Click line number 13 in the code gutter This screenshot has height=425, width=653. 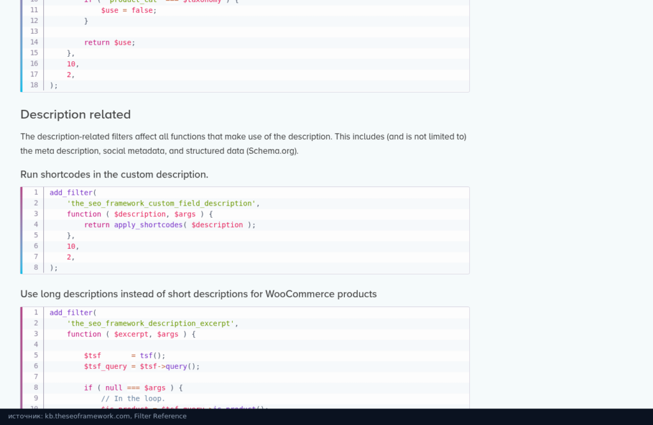click(34, 31)
